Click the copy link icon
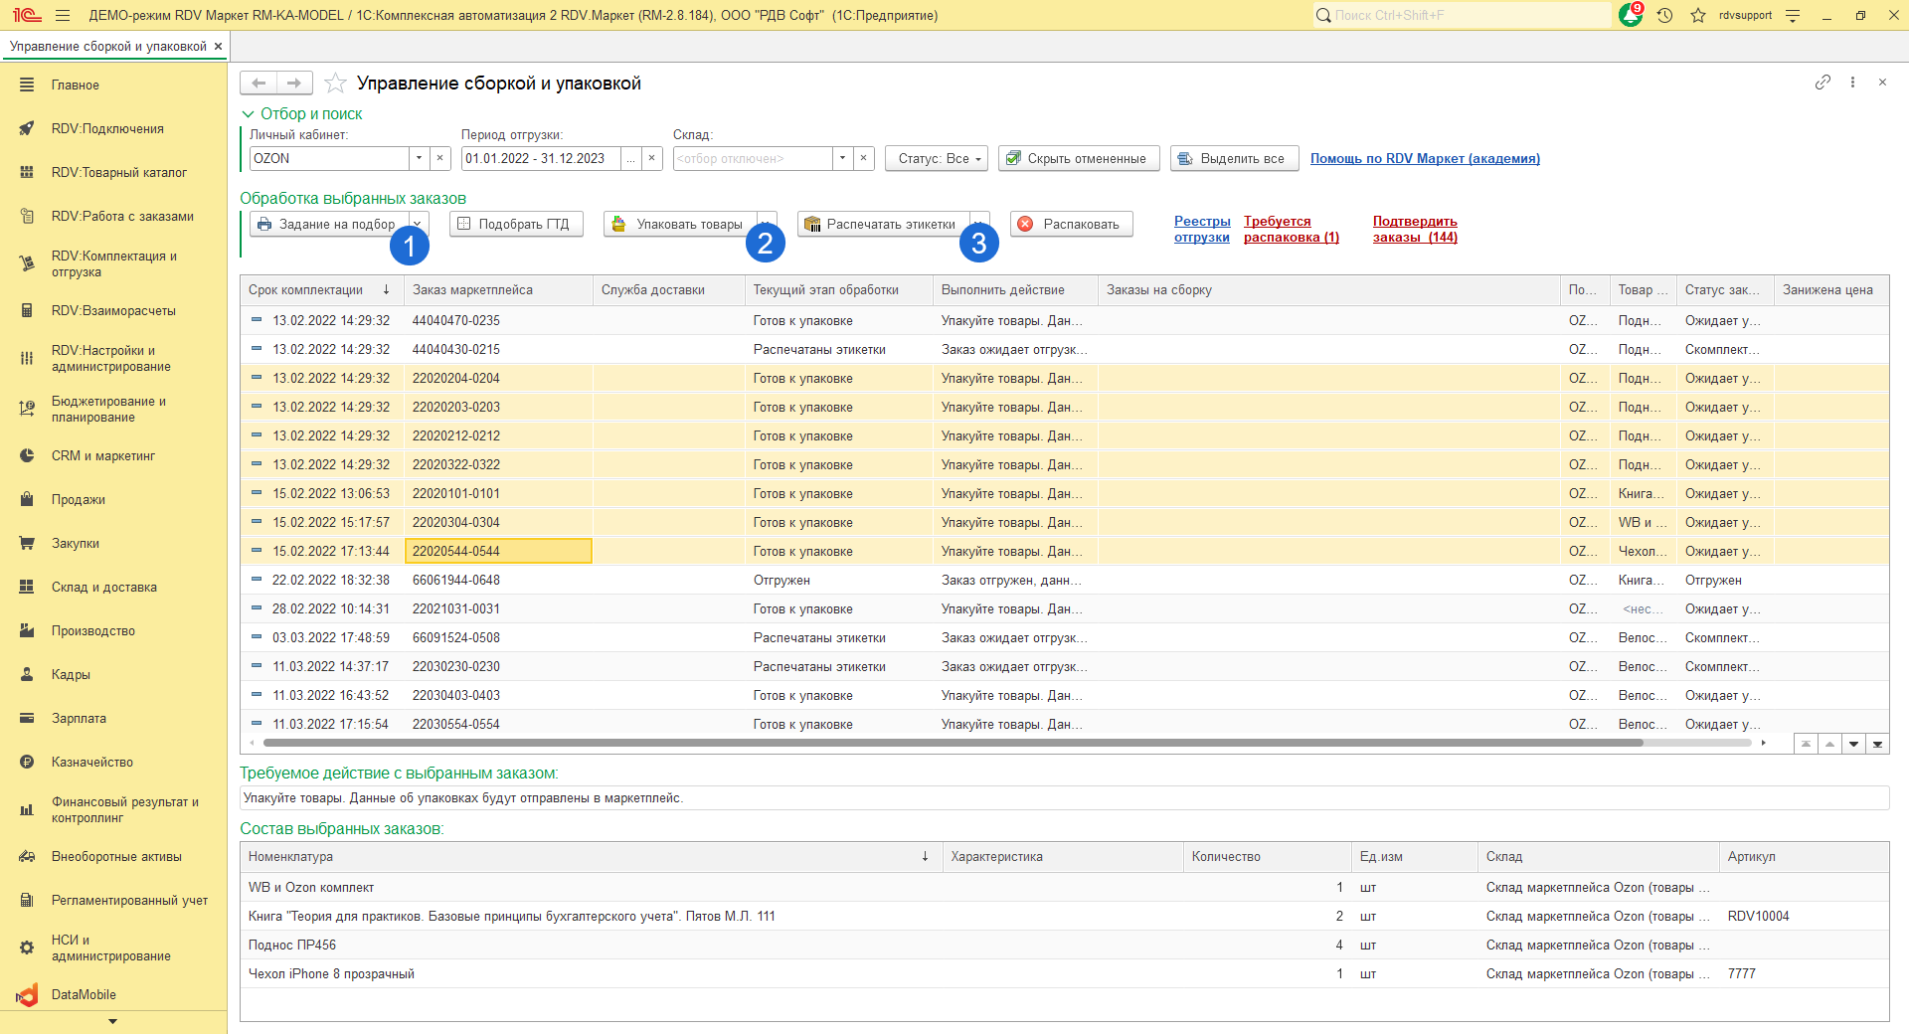 point(1822,83)
